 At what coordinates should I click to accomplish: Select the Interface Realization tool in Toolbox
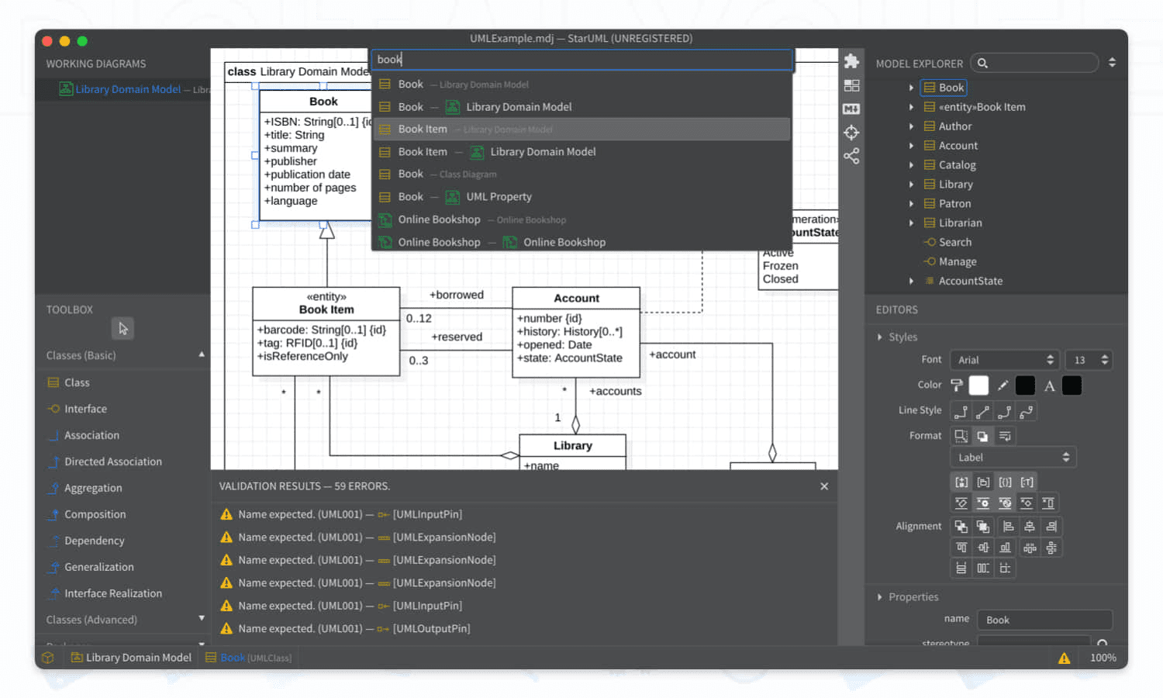pyautogui.click(x=112, y=593)
